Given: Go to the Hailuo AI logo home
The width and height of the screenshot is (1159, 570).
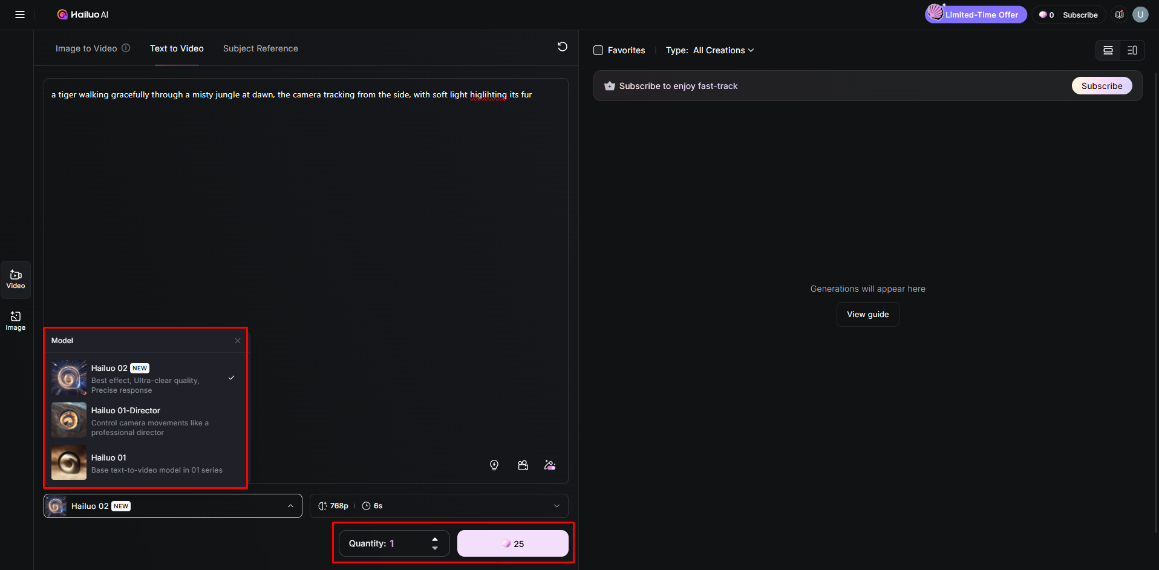Looking at the screenshot, I should click(x=83, y=15).
